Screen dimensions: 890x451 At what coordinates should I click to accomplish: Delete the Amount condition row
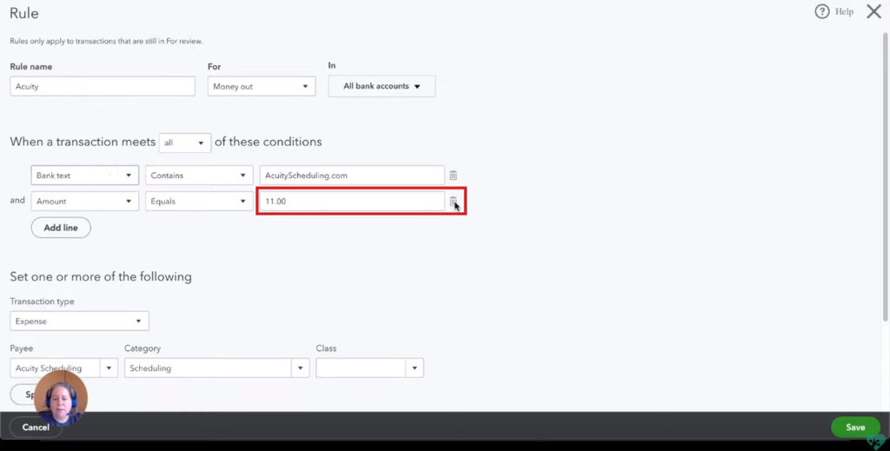(x=453, y=202)
